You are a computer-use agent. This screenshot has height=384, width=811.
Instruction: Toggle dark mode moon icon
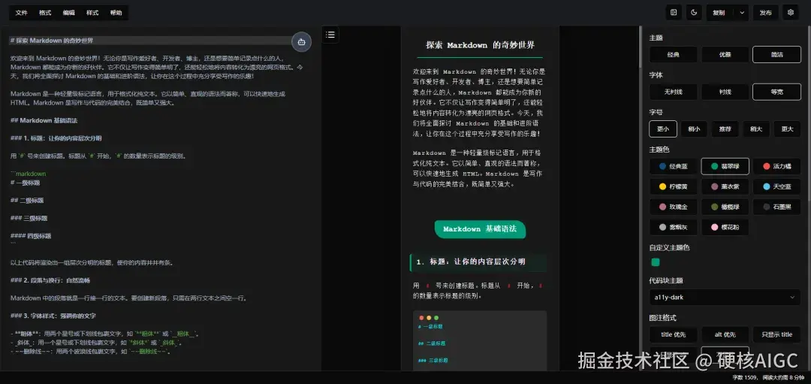(x=694, y=13)
